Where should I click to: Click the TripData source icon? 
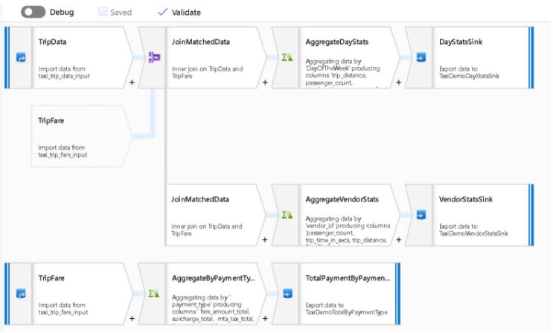click(20, 58)
